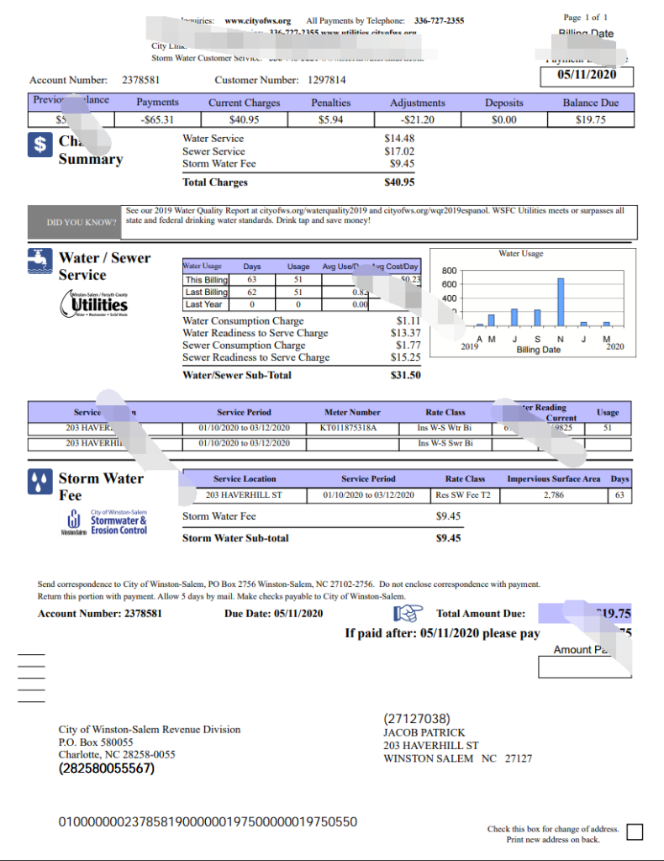Click the pointing hand icon near Total Amount Due

[408, 613]
